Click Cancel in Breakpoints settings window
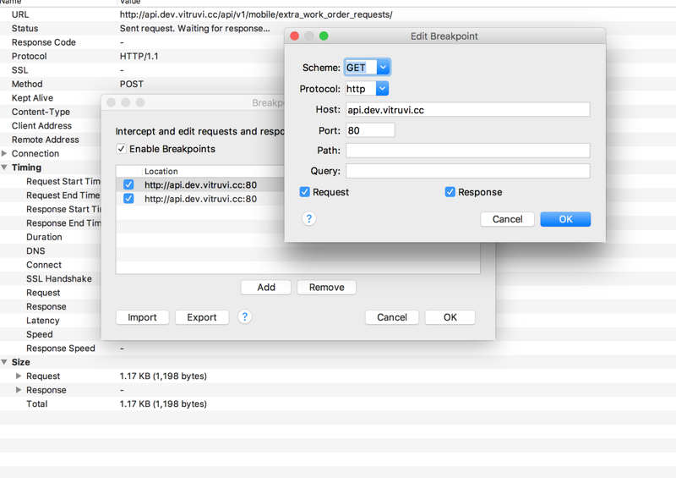 click(392, 317)
